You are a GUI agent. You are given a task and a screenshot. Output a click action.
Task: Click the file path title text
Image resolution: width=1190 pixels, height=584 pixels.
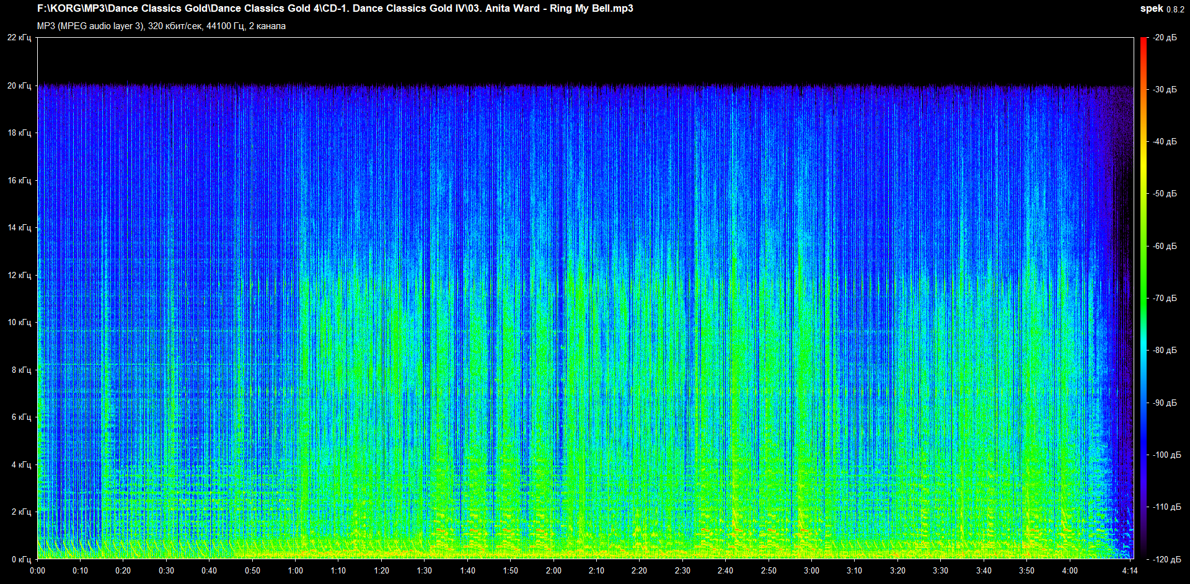(x=335, y=9)
